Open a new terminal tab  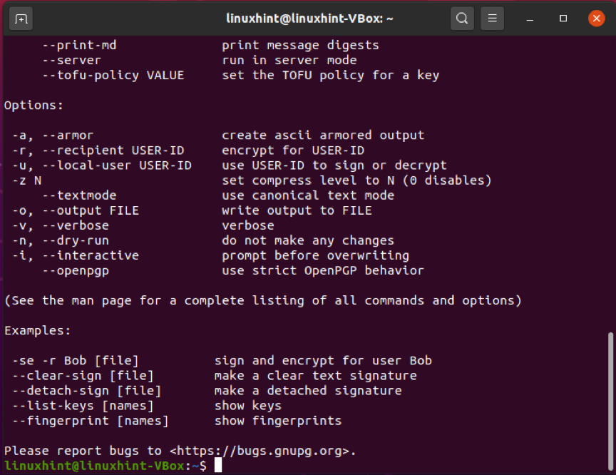[x=21, y=19]
